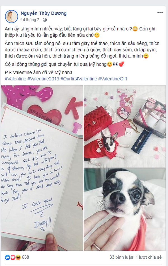View the 638 reactions count list
The width and height of the screenshot is (168, 266).
tap(25, 257)
